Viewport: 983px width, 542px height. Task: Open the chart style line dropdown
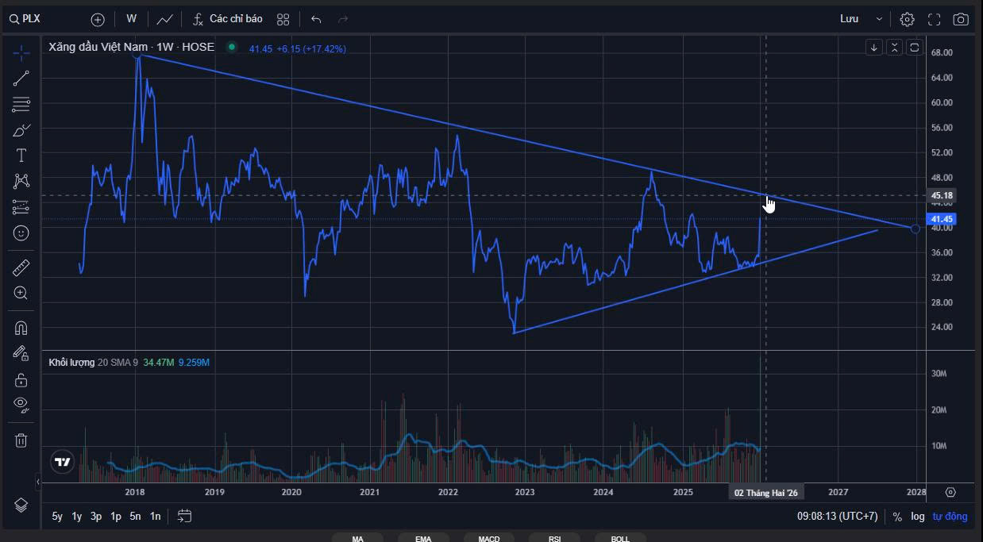coord(165,19)
